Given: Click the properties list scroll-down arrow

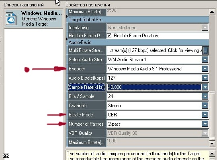Looking at the screenshot, I should click(x=212, y=144).
